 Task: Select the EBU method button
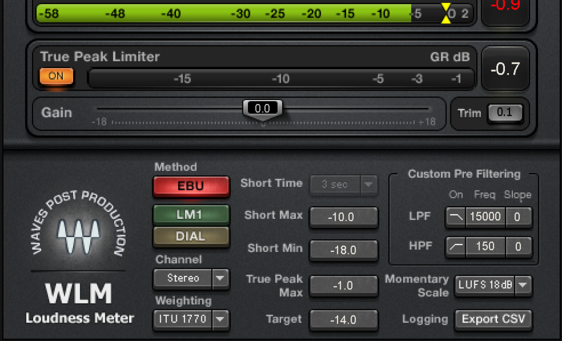[191, 186]
